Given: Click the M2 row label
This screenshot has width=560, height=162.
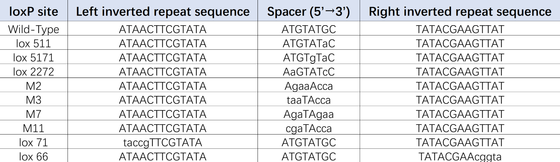Looking at the screenshot, I should pos(34,86).
